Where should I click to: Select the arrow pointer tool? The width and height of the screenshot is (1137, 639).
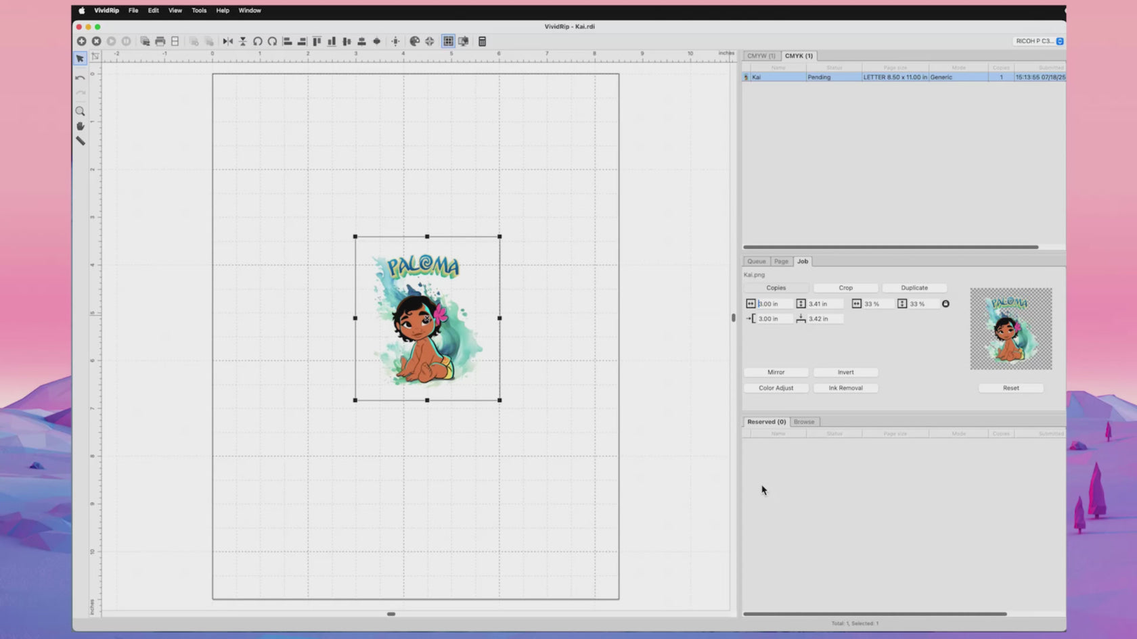(x=80, y=59)
